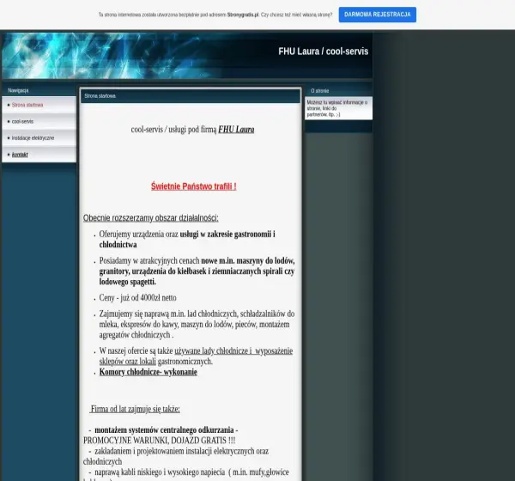Click the Strona startowa content title bar
The width and height of the screenshot is (515, 481).
point(191,96)
